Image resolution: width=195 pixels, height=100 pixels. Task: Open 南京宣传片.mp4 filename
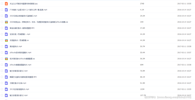tap(16, 46)
